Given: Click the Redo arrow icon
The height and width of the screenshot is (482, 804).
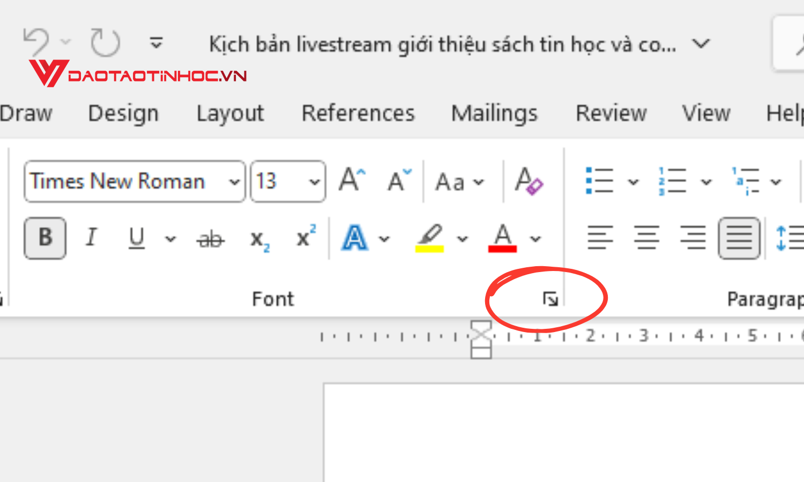Looking at the screenshot, I should [x=105, y=42].
